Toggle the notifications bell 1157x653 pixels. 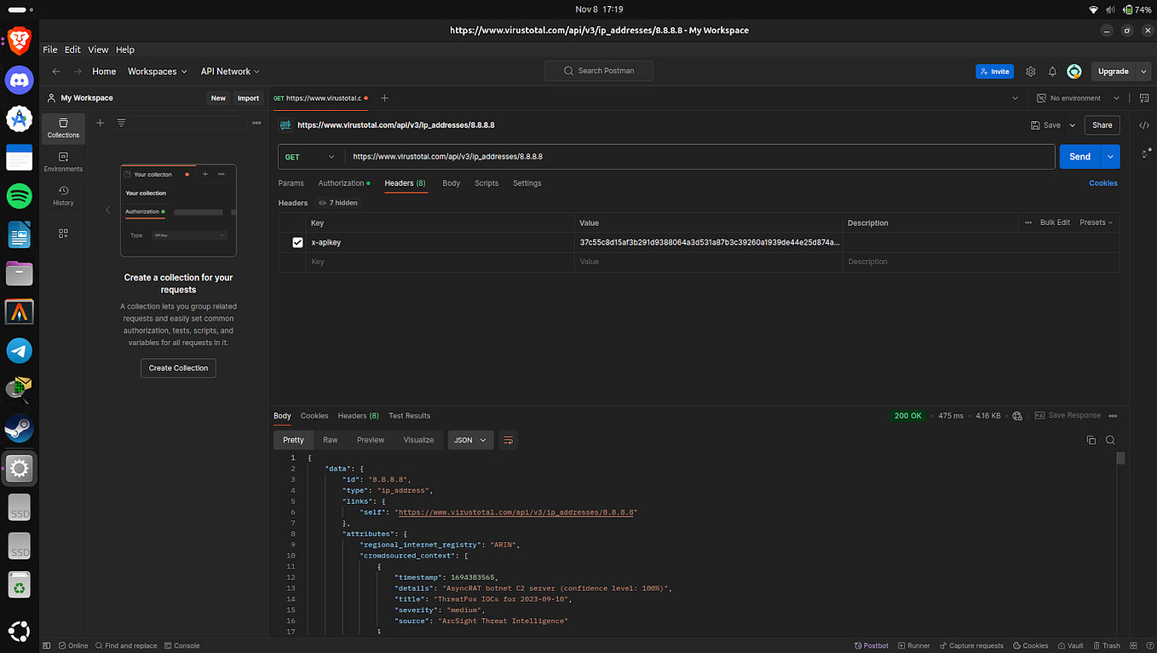coord(1051,72)
